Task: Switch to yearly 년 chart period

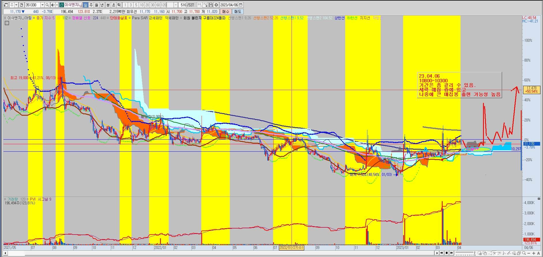Action: point(102,5)
